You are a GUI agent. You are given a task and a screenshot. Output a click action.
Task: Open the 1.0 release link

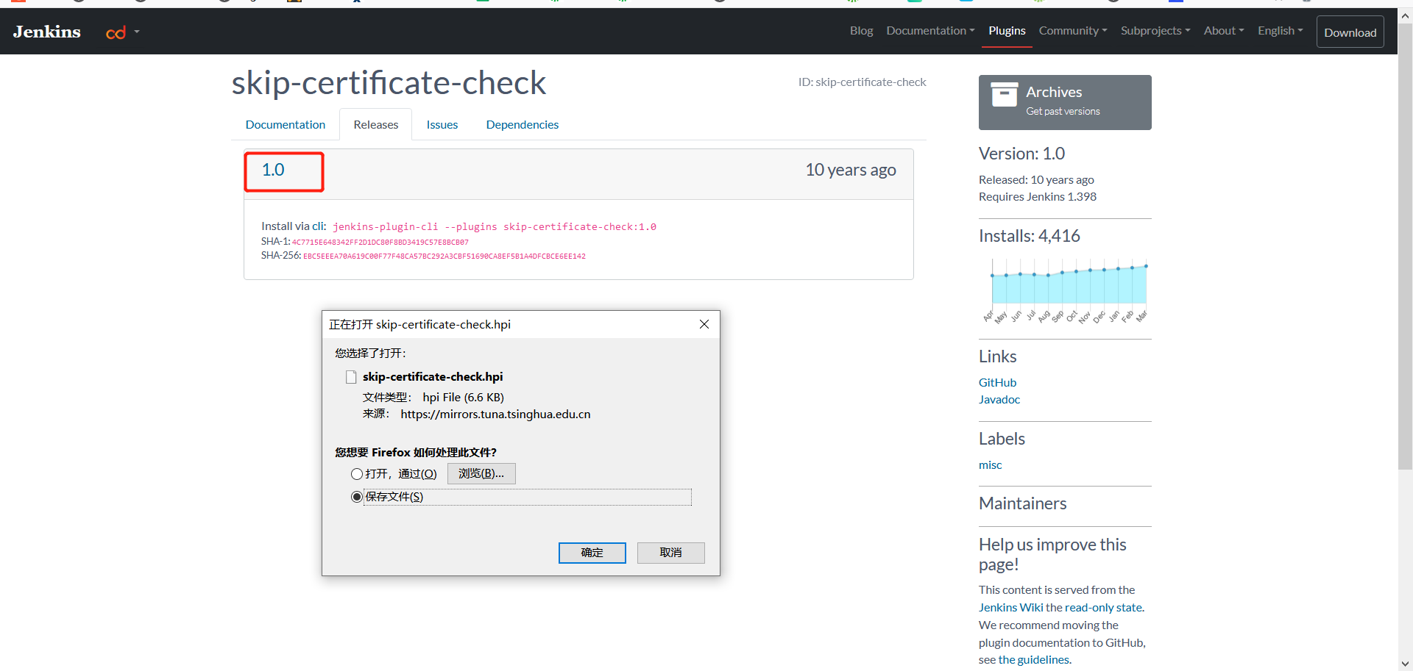coord(273,169)
